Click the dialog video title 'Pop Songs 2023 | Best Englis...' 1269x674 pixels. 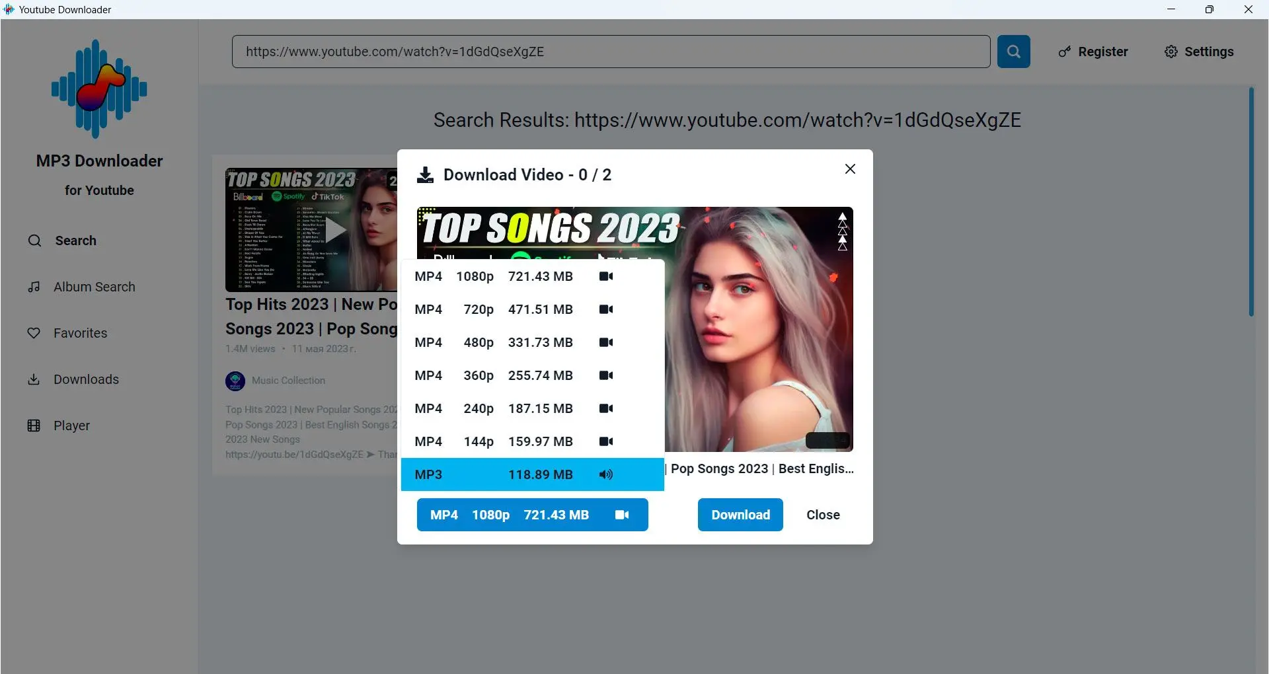click(762, 468)
